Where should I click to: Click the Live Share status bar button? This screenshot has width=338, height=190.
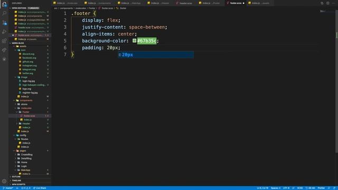pyautogui.click(x=40, y=188)
